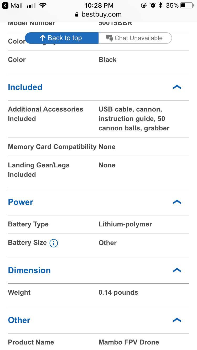This screenshot has width=197, height=350.
Task: Collapse the Power section chevron
Action: point(177,202)
